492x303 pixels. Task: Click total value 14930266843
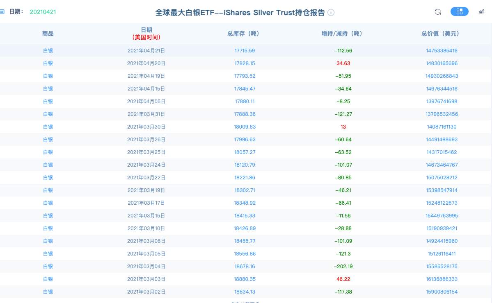click(x=442, y=76)
